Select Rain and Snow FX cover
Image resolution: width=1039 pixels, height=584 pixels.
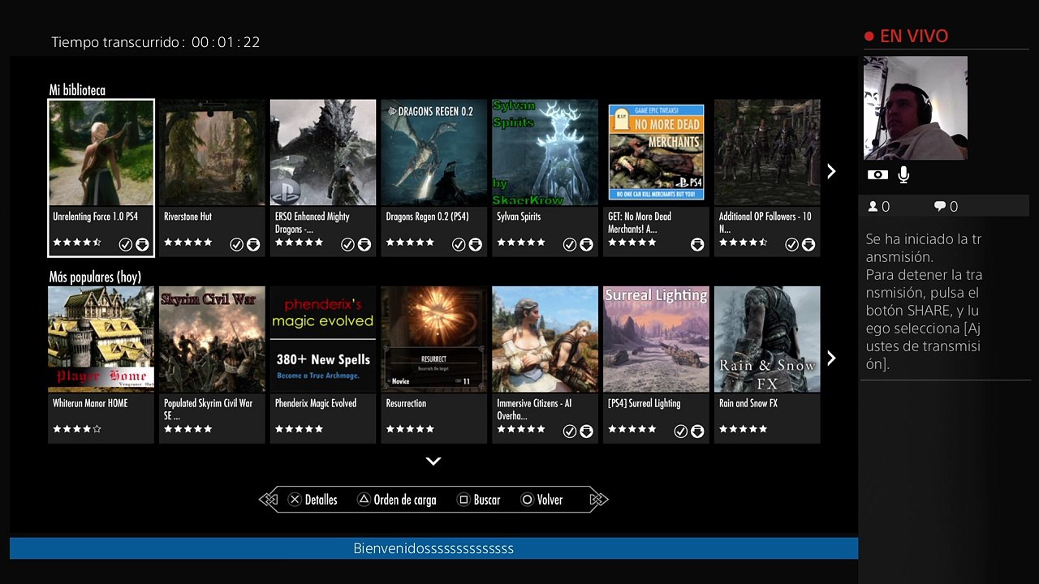pyautogui.click(x=767, y=339)
